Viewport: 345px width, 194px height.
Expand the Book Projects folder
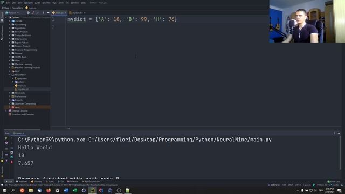pyautogui.click(x=9, y=32)
